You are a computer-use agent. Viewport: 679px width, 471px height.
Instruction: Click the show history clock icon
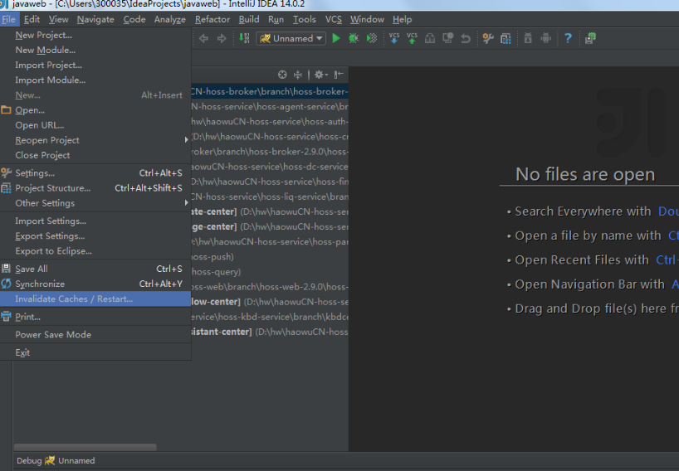point(447,38)
